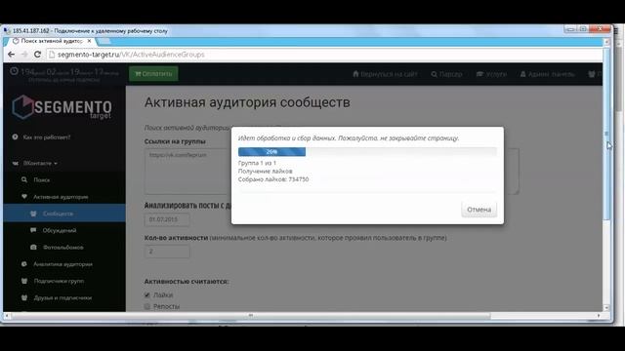Open the 'Услуги' top menu item
The image size is (625, 351).
[491, 74]
